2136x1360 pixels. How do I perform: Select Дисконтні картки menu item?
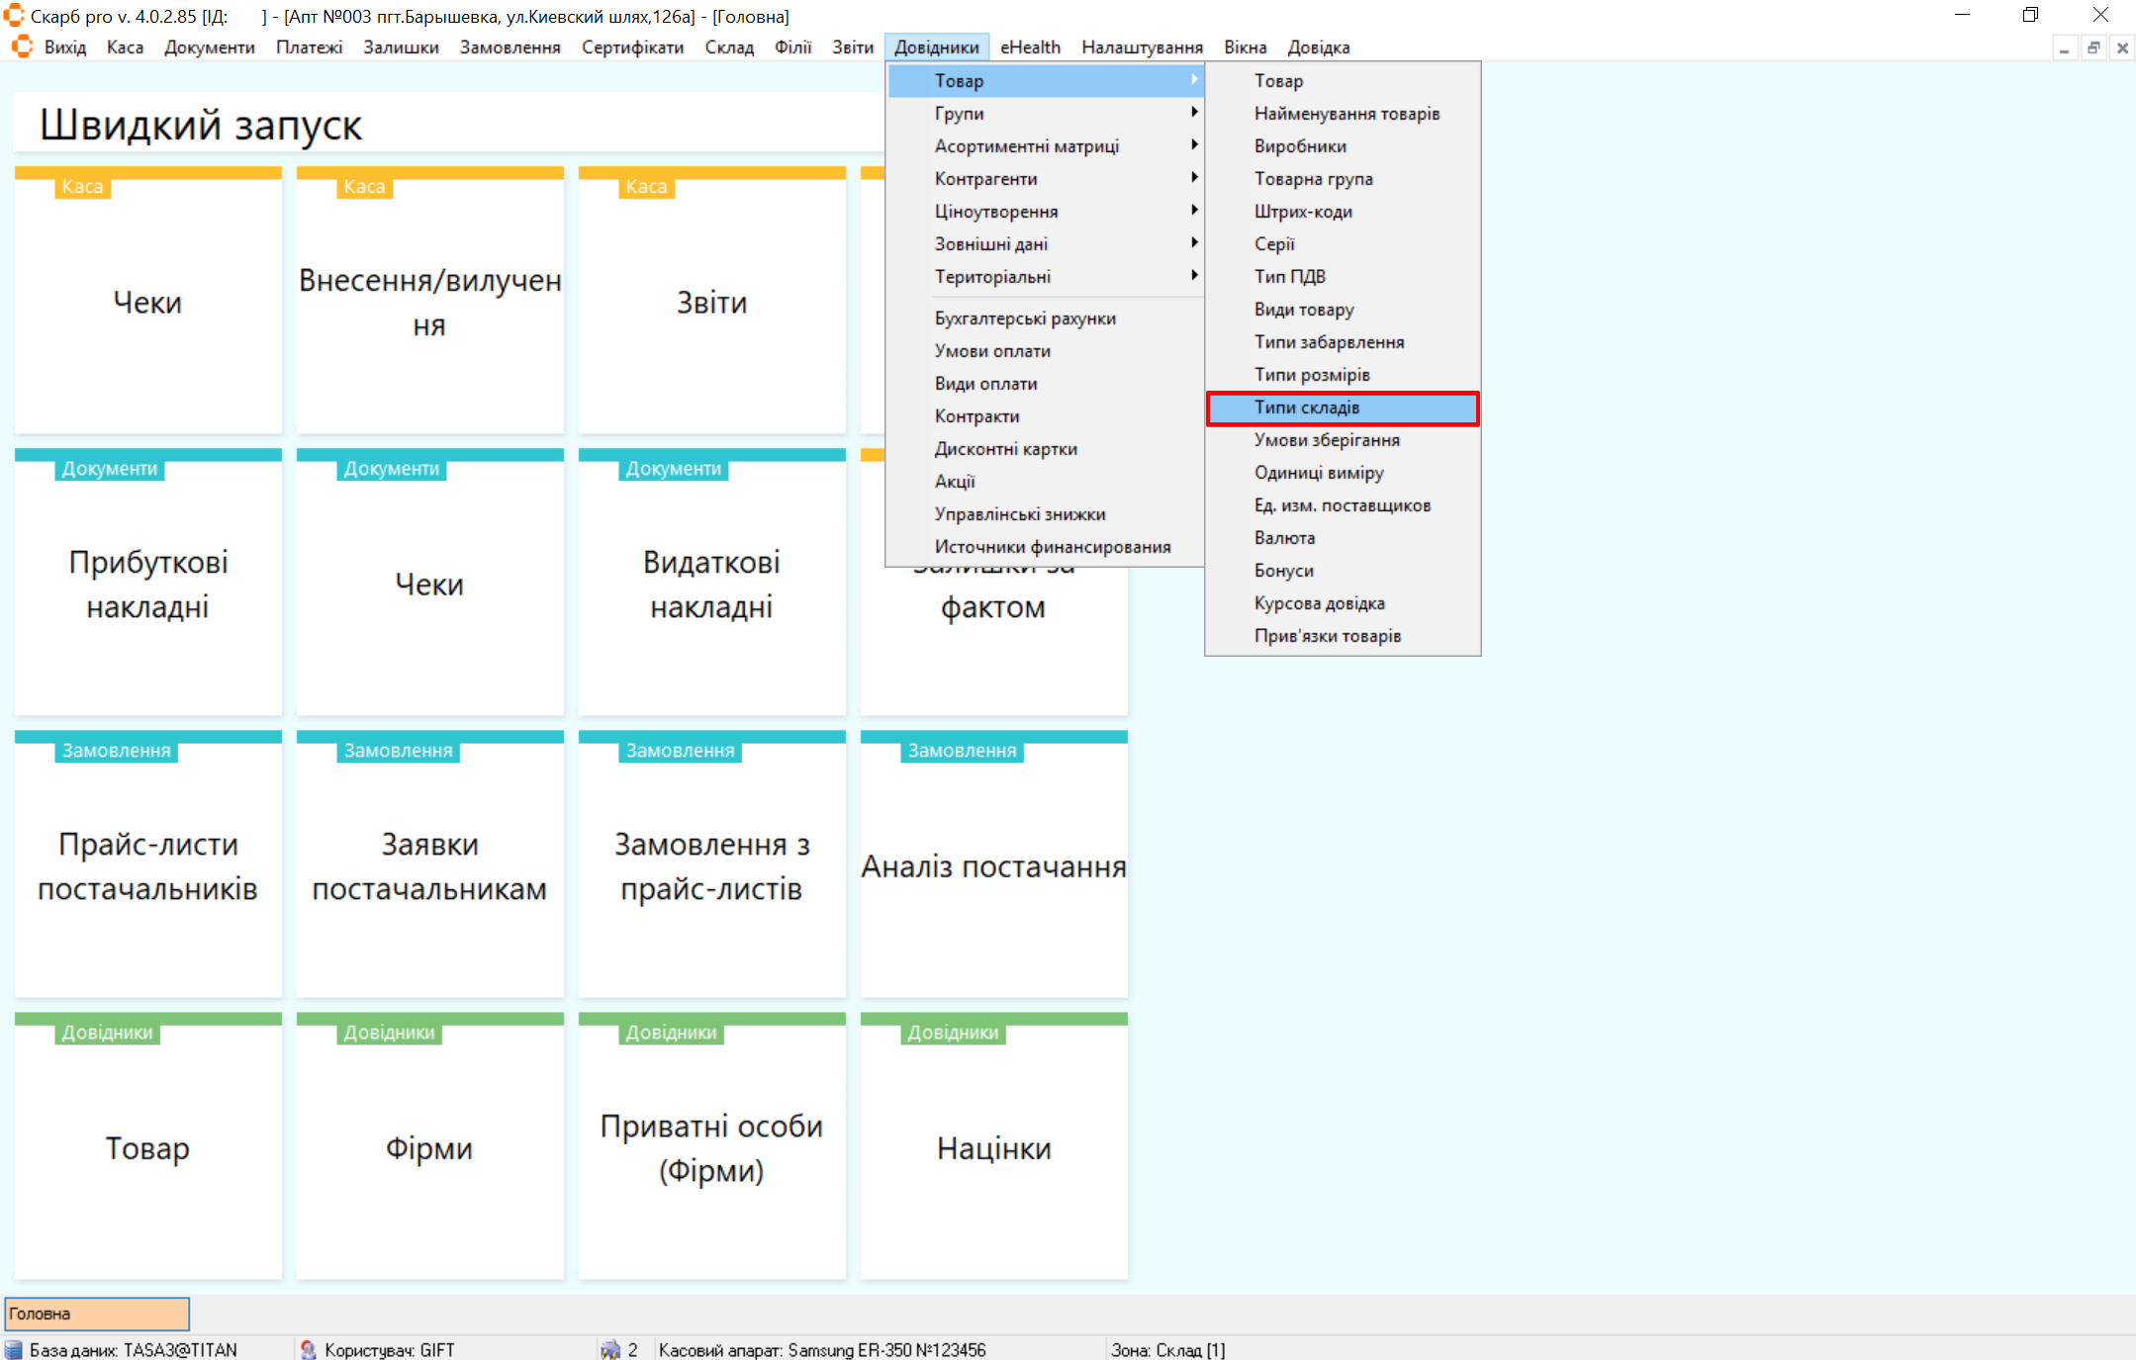1005,448
